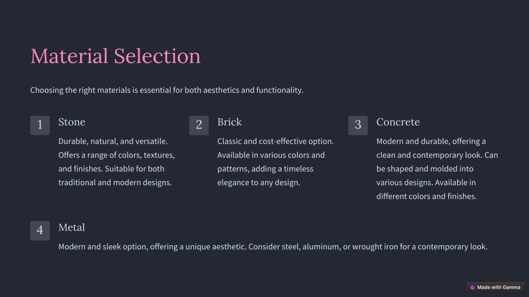Image resolution: width=529 pixels, height=297 pixels.
Task: Click the Concrete description paragraph
Action: pyautogui.click(x=437, y=169)
